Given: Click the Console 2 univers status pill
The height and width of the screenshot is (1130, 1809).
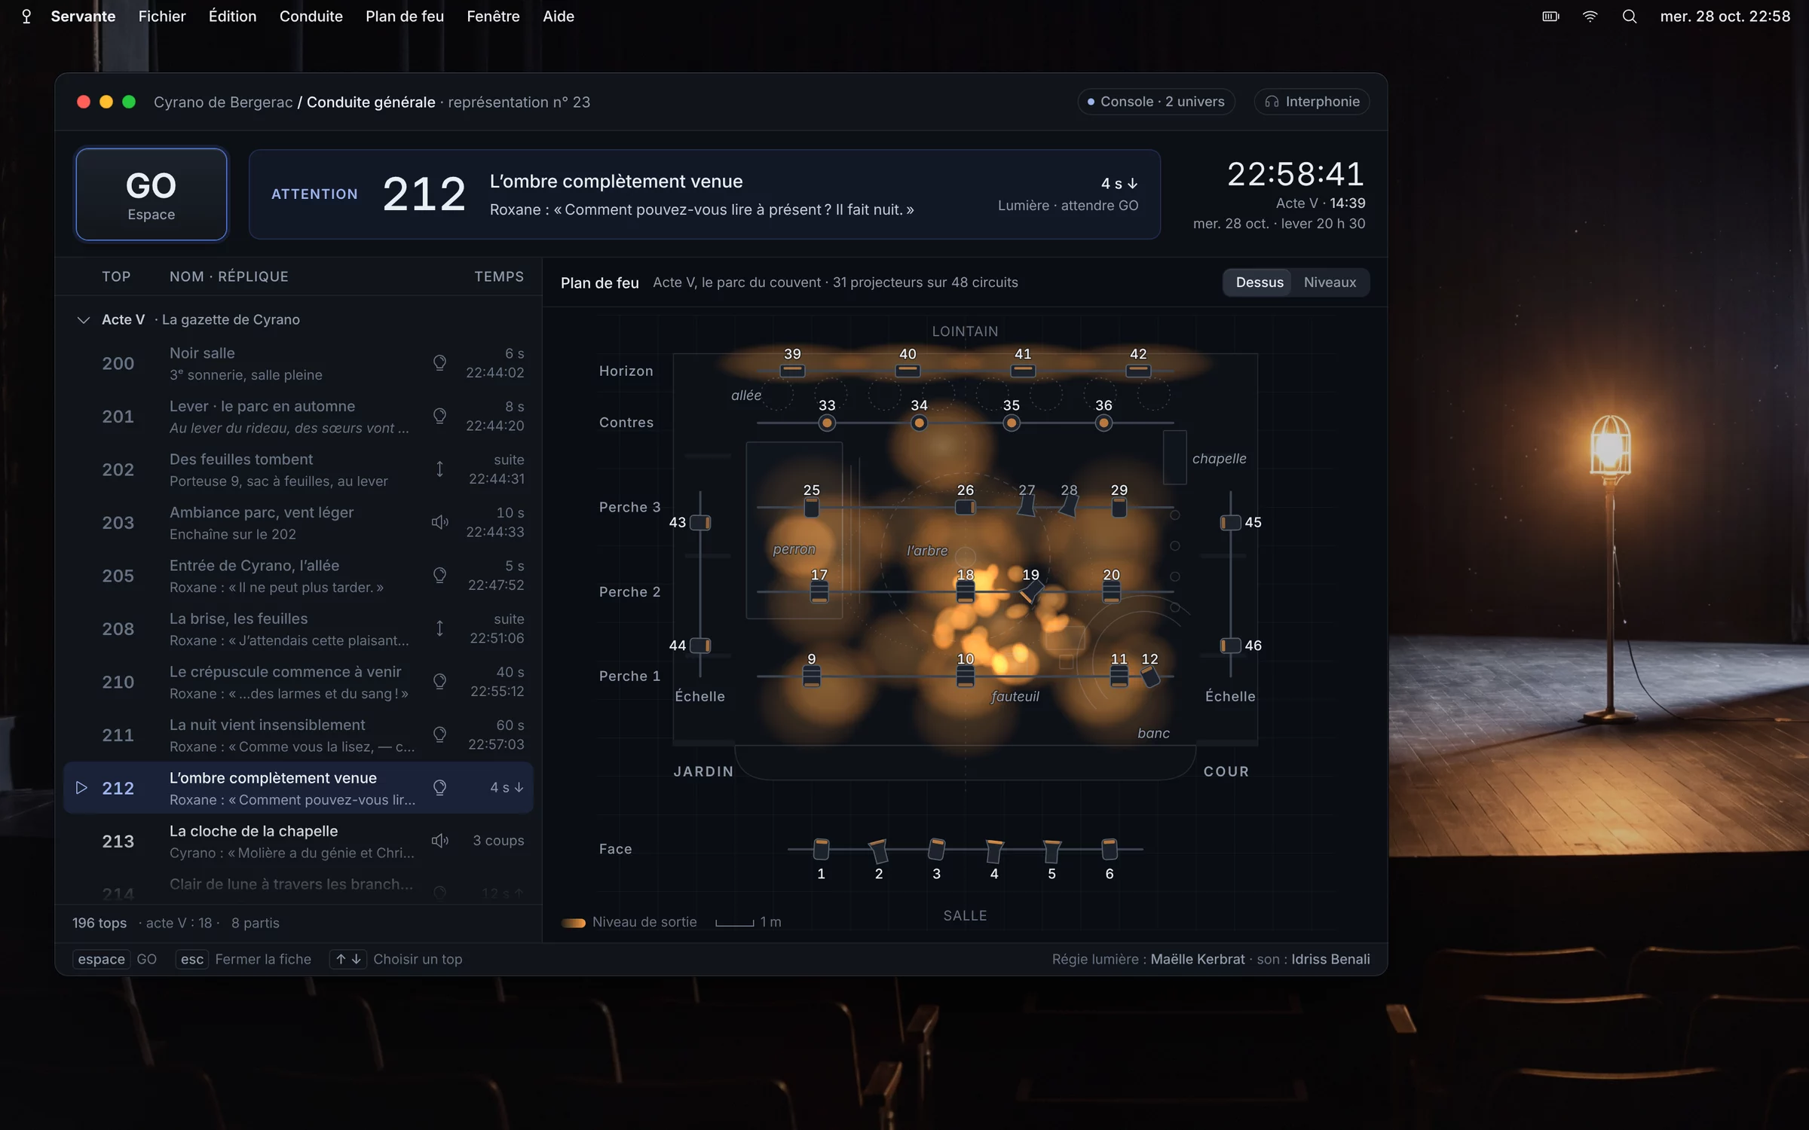Looking at the screenshot, I should (x=1155, y=102).
